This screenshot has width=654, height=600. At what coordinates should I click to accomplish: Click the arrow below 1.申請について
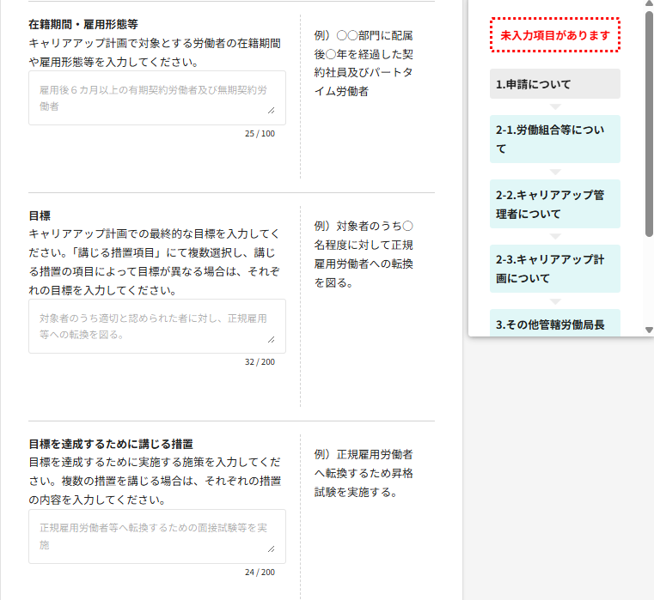pos(555,106)
